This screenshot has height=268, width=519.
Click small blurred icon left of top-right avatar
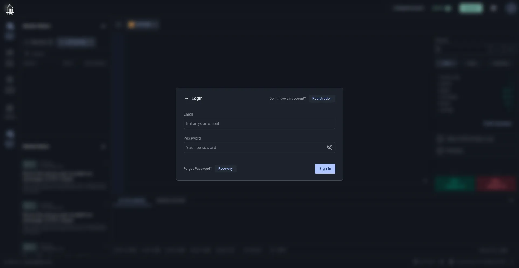click(x=494, y=8)
